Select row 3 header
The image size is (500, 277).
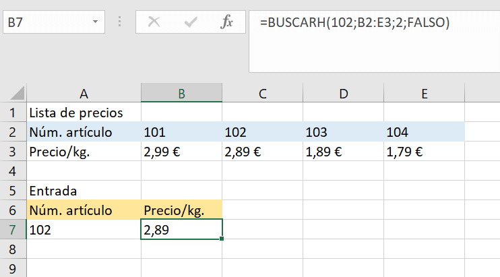coord(13,152)
